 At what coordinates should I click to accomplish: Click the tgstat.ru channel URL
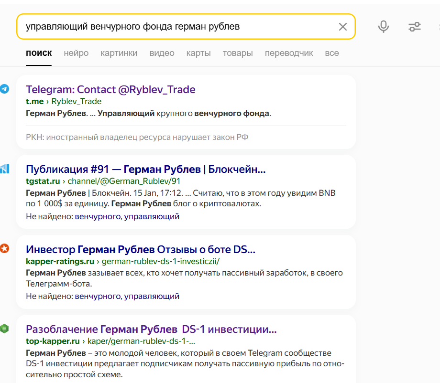point(103,181)
